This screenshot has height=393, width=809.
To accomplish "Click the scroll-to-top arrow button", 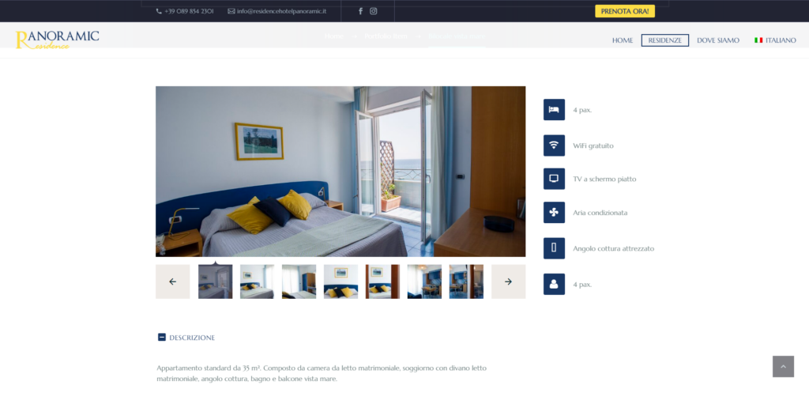I will [x=782, y=367].
